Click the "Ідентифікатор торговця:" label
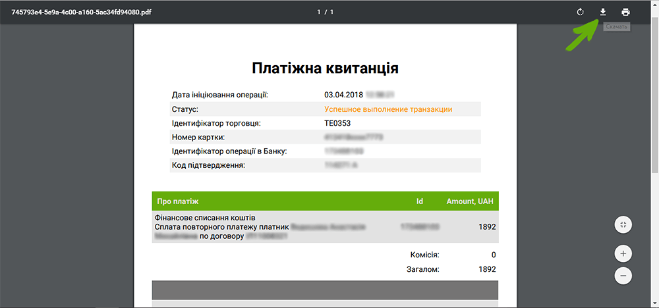659x308 pixels. point(216,123)
